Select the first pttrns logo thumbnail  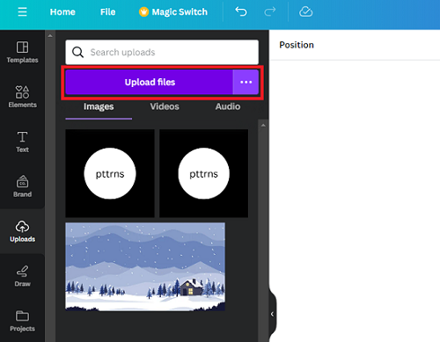tap(110, 173)
